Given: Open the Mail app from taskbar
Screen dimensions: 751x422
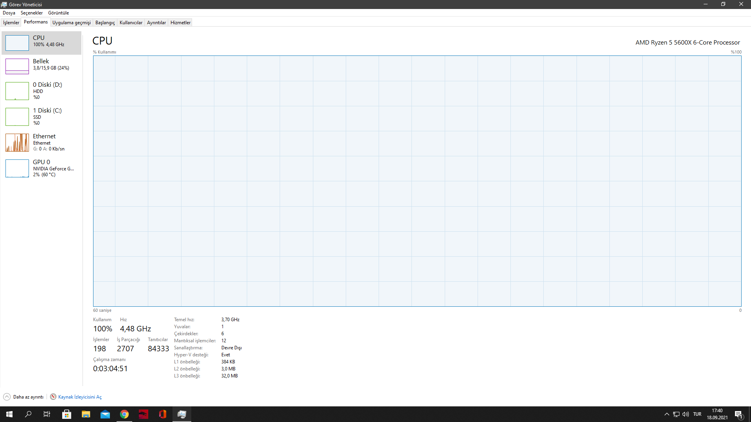Looking at the screenshot, I should 105,414.
